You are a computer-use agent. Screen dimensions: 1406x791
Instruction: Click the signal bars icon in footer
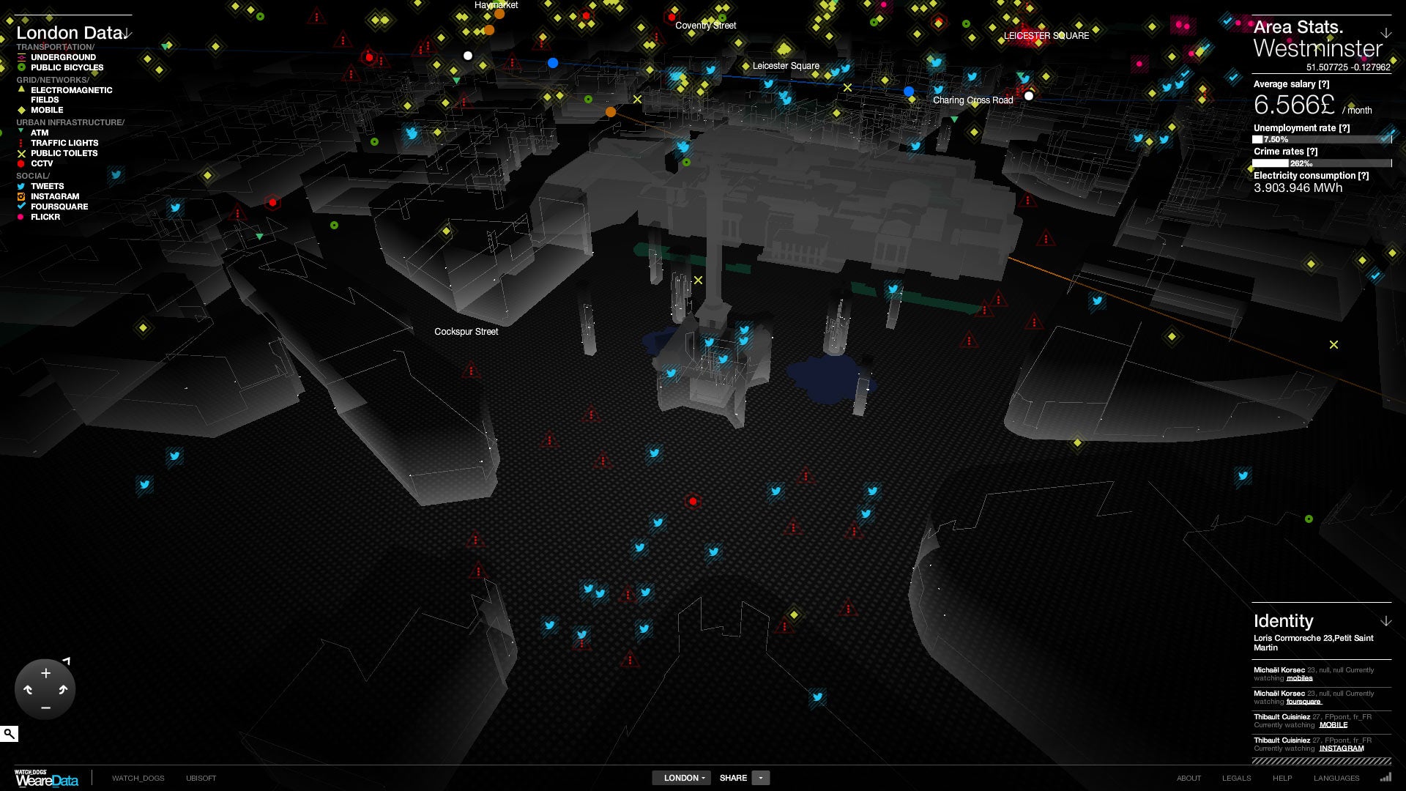(x=1385, y=778)
